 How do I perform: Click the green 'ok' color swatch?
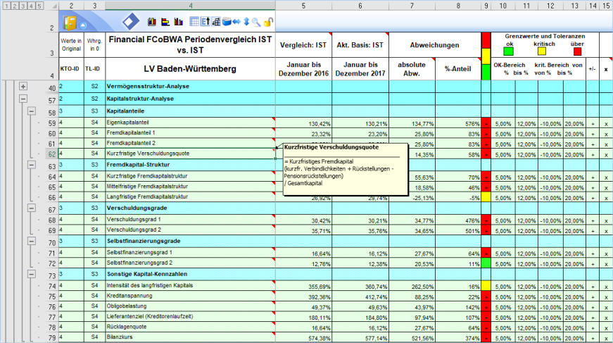[508, 50]
